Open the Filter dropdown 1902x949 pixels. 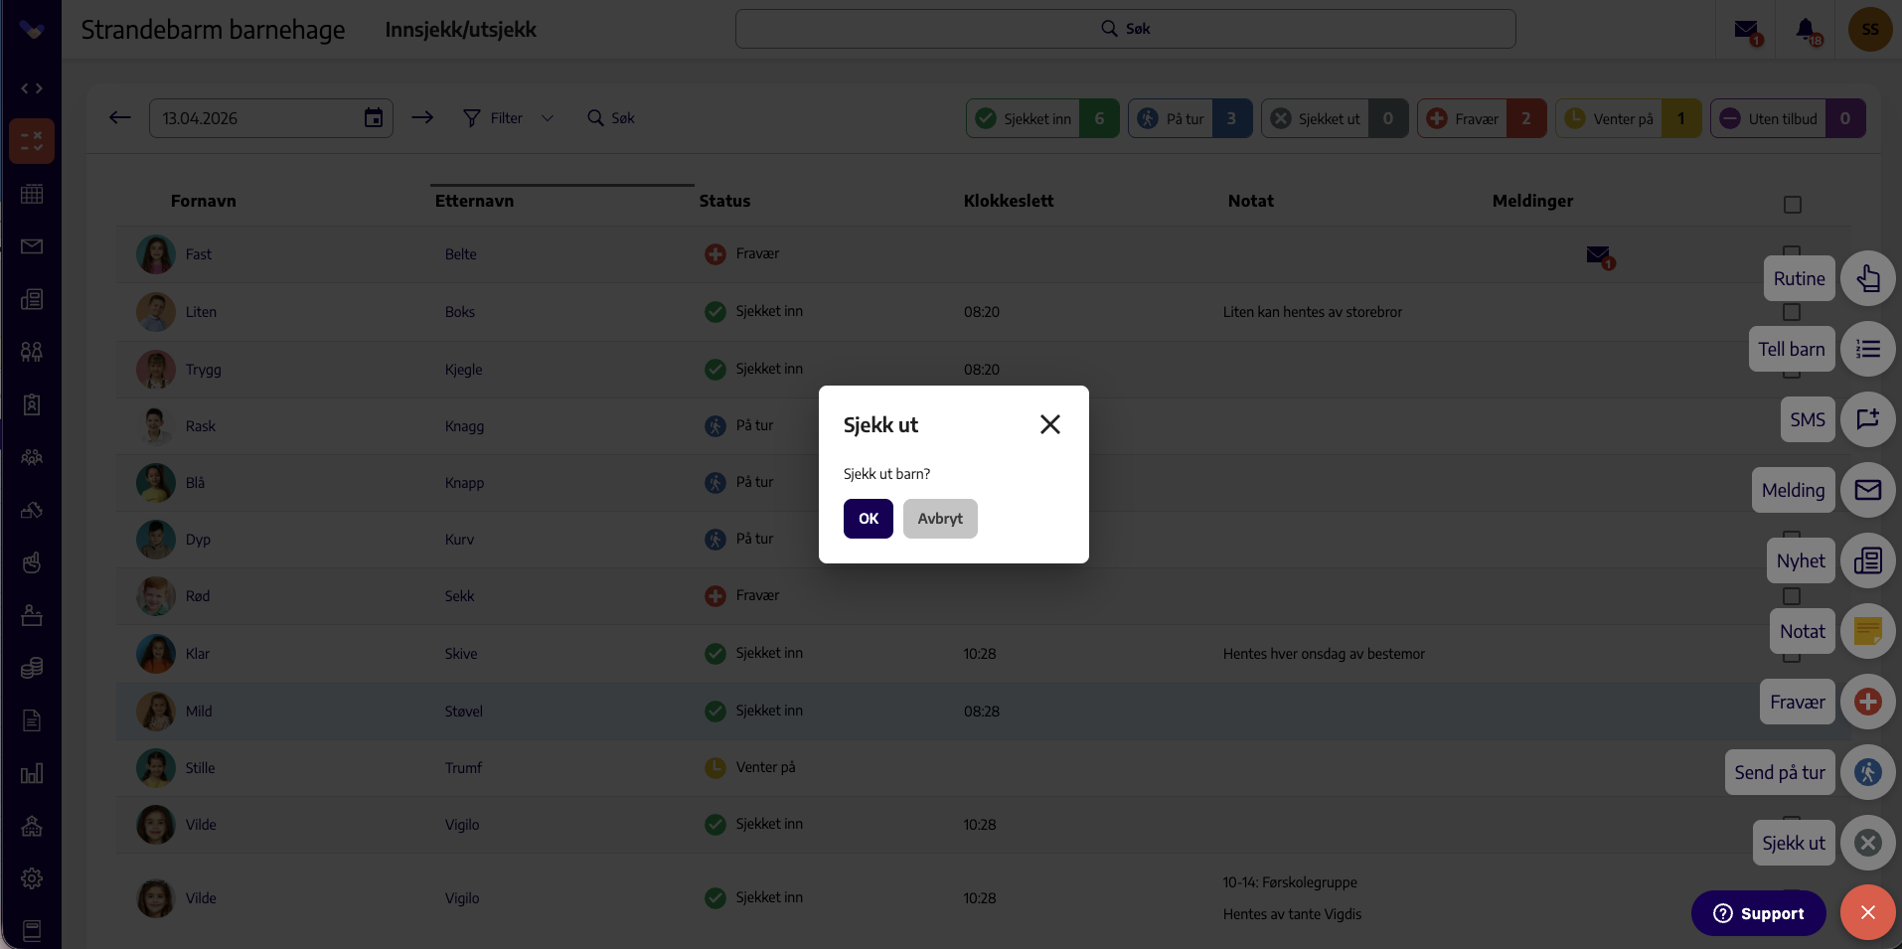[508, 118]
